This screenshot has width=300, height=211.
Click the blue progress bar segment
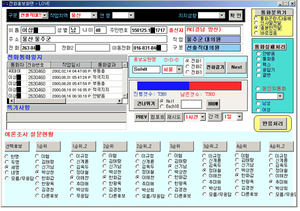pyautogui.click(x=159, y=85)
